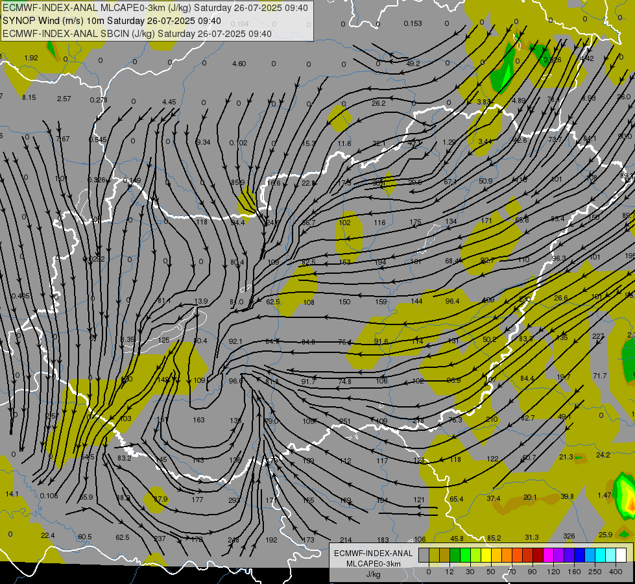Click the map value 227
The width and height of the screenshot is (635, 584).
pyautogui.click(x=598, y=336)
